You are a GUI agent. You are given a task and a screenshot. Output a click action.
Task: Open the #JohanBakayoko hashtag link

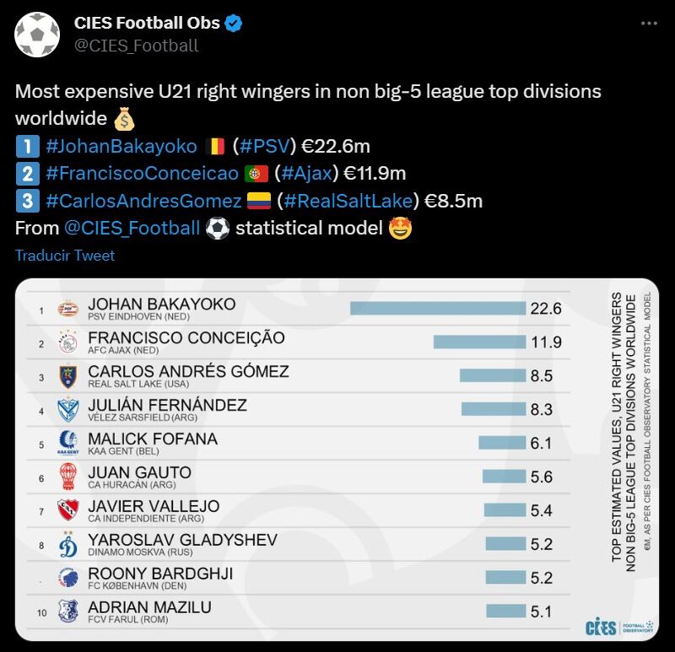tap(121, 146)
